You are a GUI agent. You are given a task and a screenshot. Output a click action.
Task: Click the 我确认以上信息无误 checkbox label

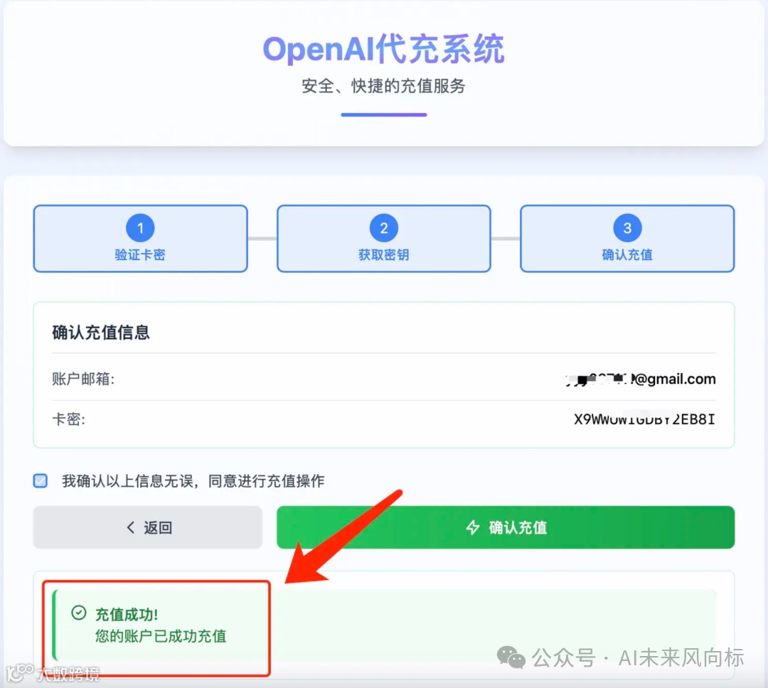[193, 481]
